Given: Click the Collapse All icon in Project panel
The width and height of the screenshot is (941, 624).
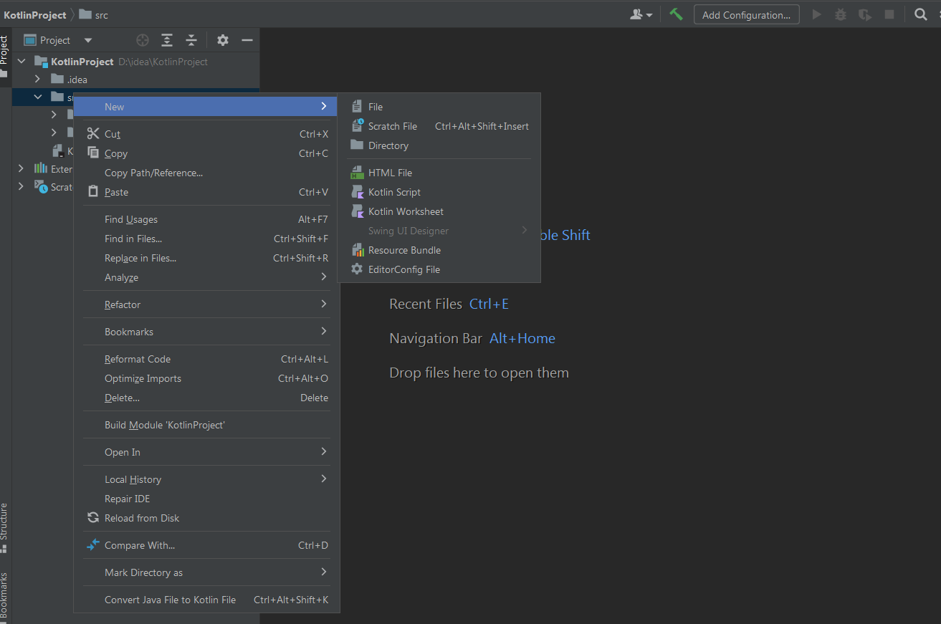Looking at the screenshot, I should tap(191, 40).
